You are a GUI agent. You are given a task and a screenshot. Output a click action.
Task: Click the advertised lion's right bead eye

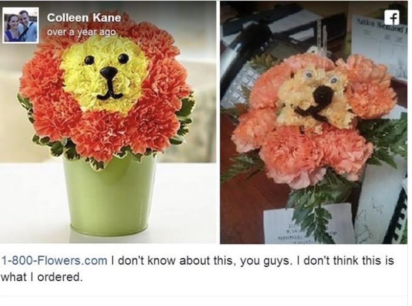pyautogui.click(x=123, y=58)
